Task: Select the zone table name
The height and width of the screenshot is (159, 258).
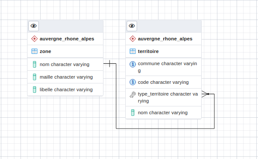Action: 45,51
